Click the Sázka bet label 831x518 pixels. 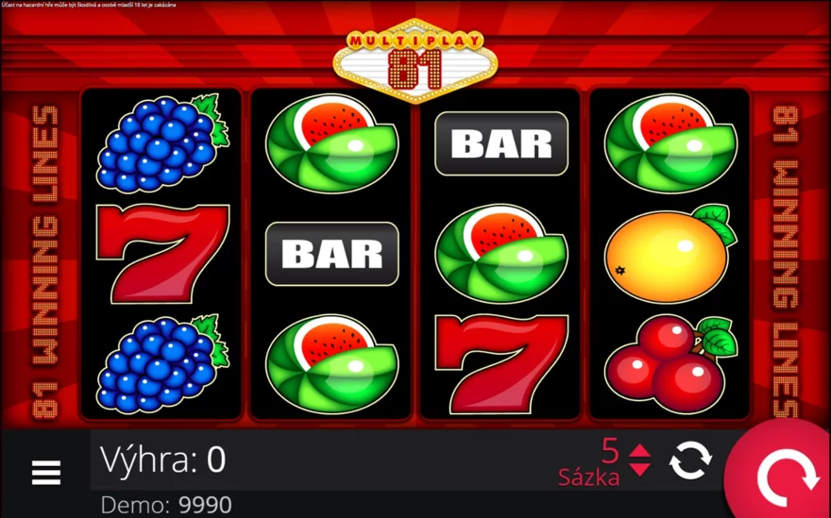point(589,477)
